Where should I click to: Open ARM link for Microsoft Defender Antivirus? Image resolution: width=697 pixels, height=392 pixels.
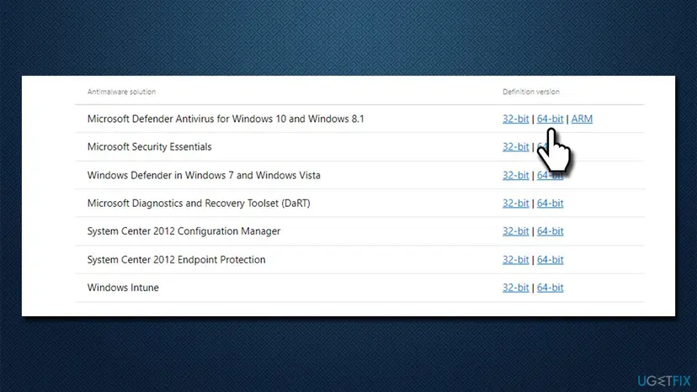click(x=582, y=119)
